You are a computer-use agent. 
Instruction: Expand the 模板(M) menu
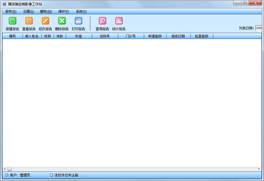click(46, 11)
